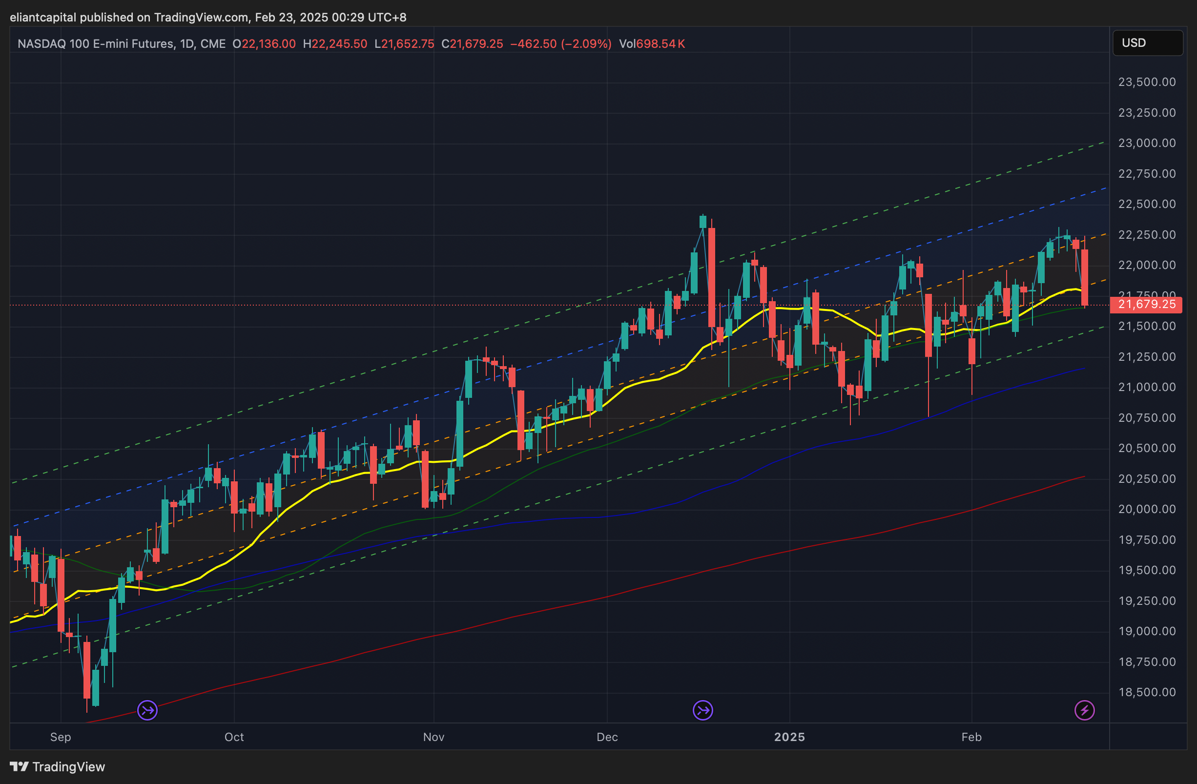
Task: Click the 20,000.00 price scale label
Action: (x=1147, y=509)
